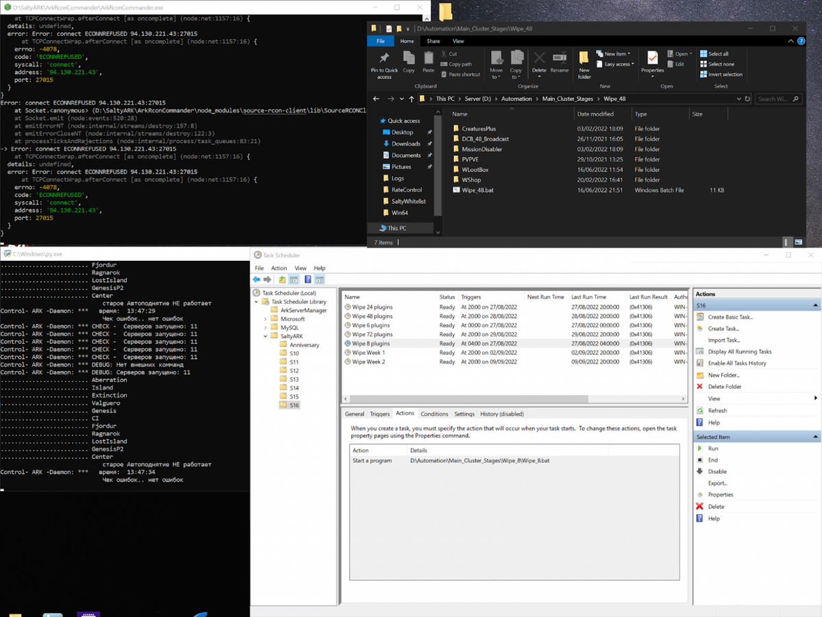Viewport: 822px width, 617px height.
Task: Click the Delete icon in Explorer ribbon
Action: [x=539, y=62]
